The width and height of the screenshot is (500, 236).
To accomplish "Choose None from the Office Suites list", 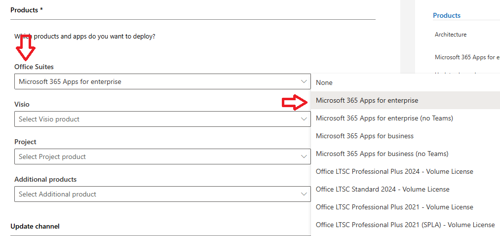I will click(324, 82).
